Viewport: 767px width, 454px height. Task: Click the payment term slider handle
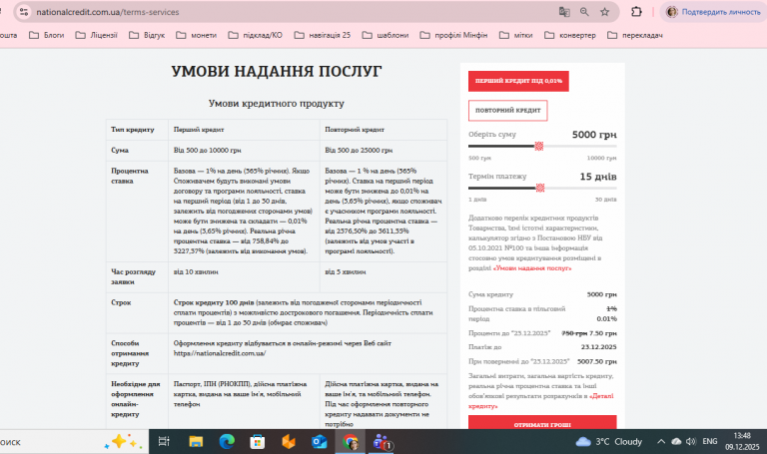[540, 188]
